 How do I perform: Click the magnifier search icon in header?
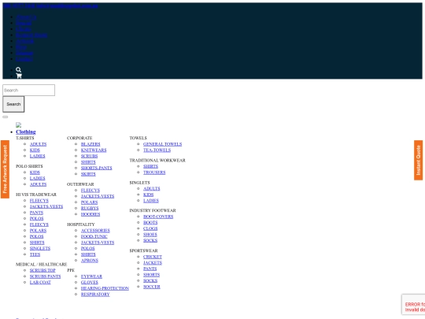(x=18, y=70)
